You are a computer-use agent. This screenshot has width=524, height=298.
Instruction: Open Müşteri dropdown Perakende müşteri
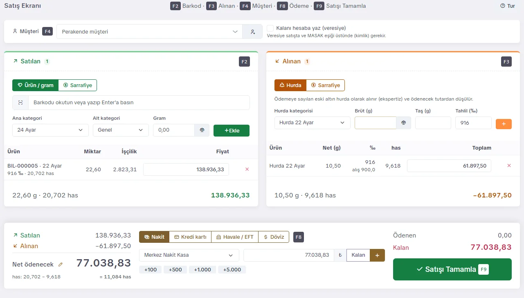point(149,31)
